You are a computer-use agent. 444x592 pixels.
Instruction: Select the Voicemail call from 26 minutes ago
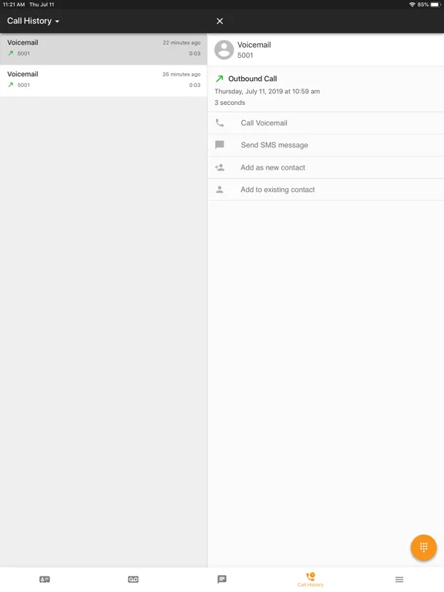[103, 80]
